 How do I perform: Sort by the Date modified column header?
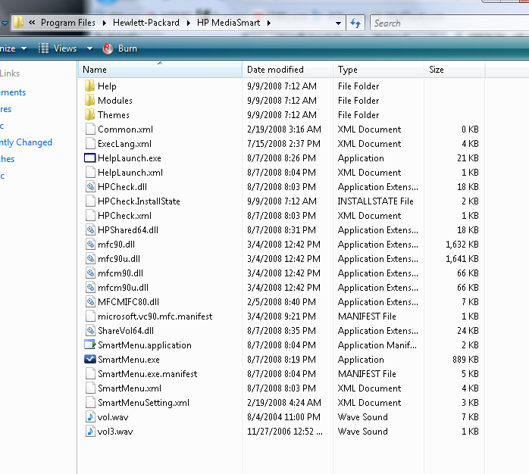coord(287,70)
